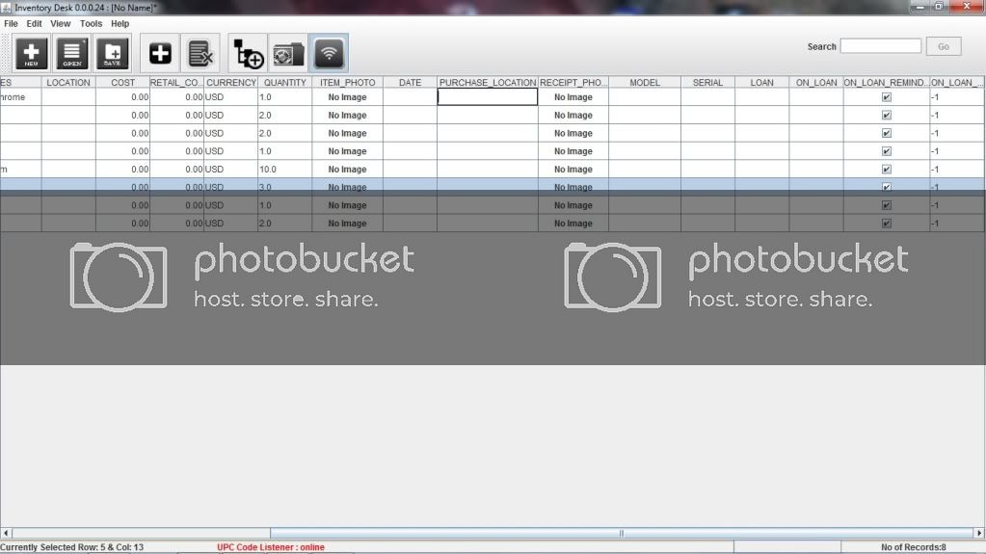Click the camera photo toolbar icon
This screenshot has height=554, width=986.
pos(288,53)
